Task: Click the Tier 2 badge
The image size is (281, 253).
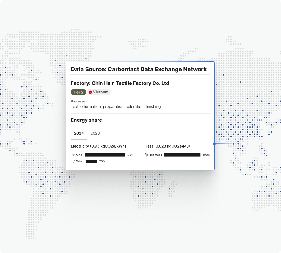Action: [78, 92]
